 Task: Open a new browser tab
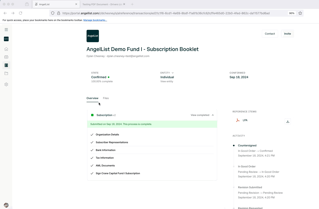point(132,4)
